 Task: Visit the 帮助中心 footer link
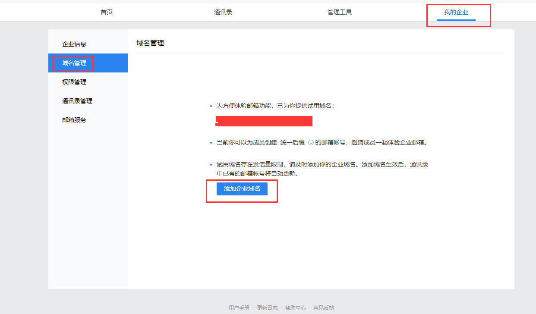pos(295,308)
